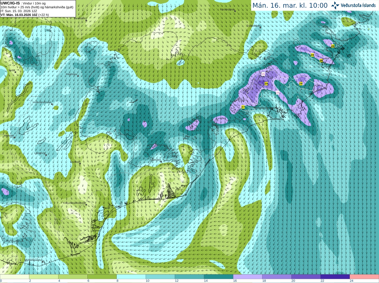
Task: Click the white 25 contour label below gust 29
Action: [278, 93]
